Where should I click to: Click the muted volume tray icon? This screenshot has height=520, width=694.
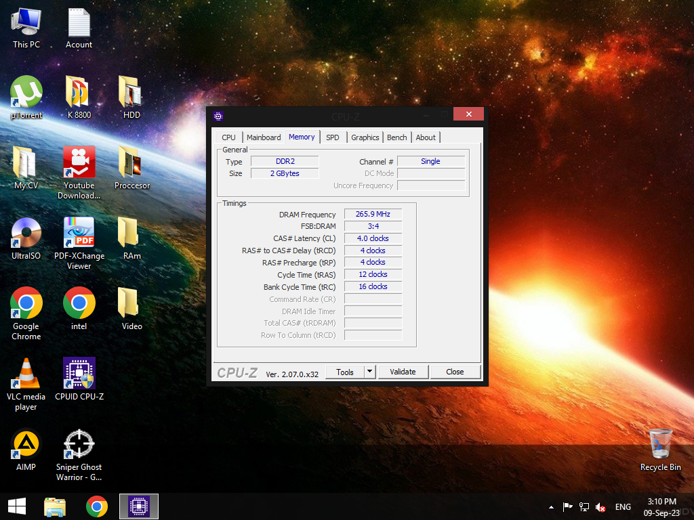tap(600, 506)
